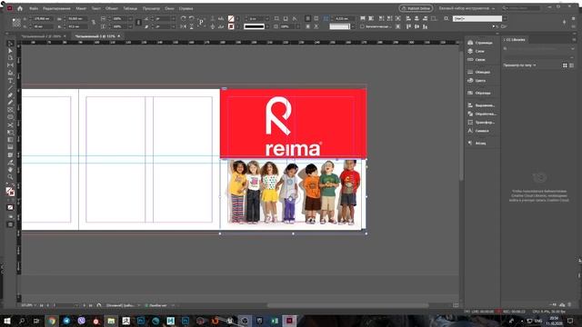
Task: Select the Direct Selection tool
Action: (10, 51)
